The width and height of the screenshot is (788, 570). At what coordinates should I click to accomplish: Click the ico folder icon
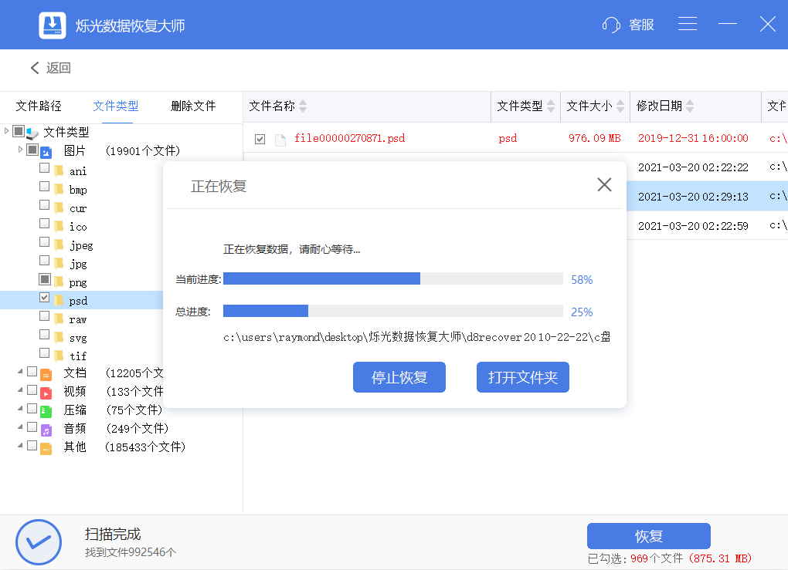coord(59,227)
